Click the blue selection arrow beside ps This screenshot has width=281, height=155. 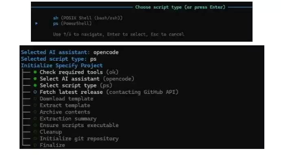(37, 23)
